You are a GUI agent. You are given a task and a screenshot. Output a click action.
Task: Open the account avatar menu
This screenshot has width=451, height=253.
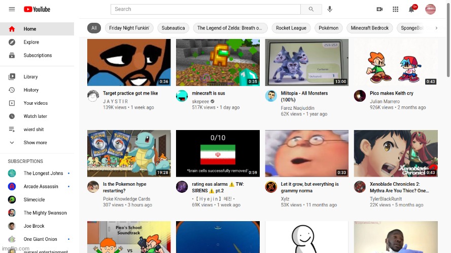tap(430, 9)
